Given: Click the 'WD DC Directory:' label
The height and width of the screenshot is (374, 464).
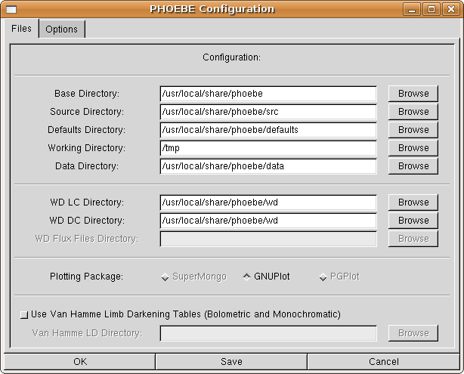Looking at the screenshot, I should 87,221.
